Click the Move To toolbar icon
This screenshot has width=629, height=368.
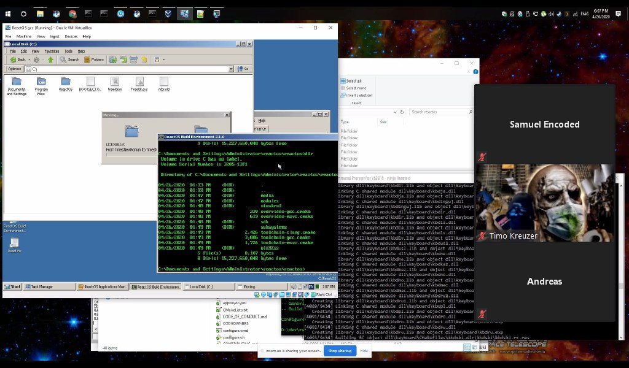[x=113, y=59]
